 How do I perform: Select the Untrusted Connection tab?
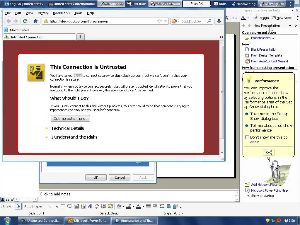coord(40,37)
